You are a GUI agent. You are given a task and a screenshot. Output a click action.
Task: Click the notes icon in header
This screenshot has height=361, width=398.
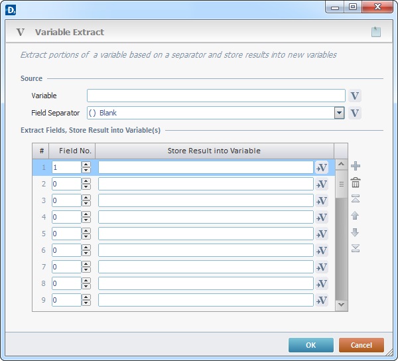(376, 32)
